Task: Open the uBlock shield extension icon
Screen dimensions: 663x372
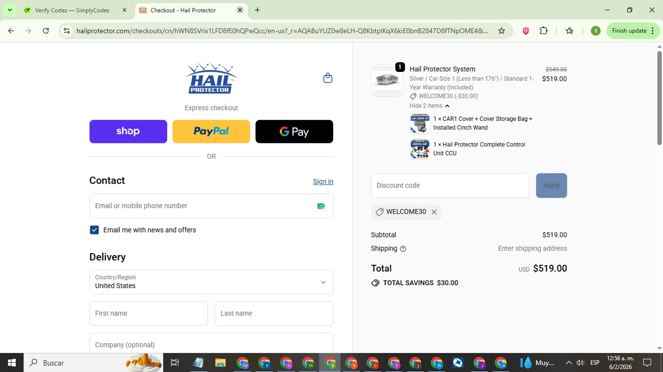Action: coord(526,31)
